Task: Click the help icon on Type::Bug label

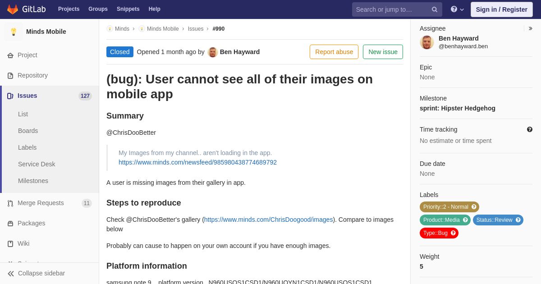Action: tap(453, 233)
